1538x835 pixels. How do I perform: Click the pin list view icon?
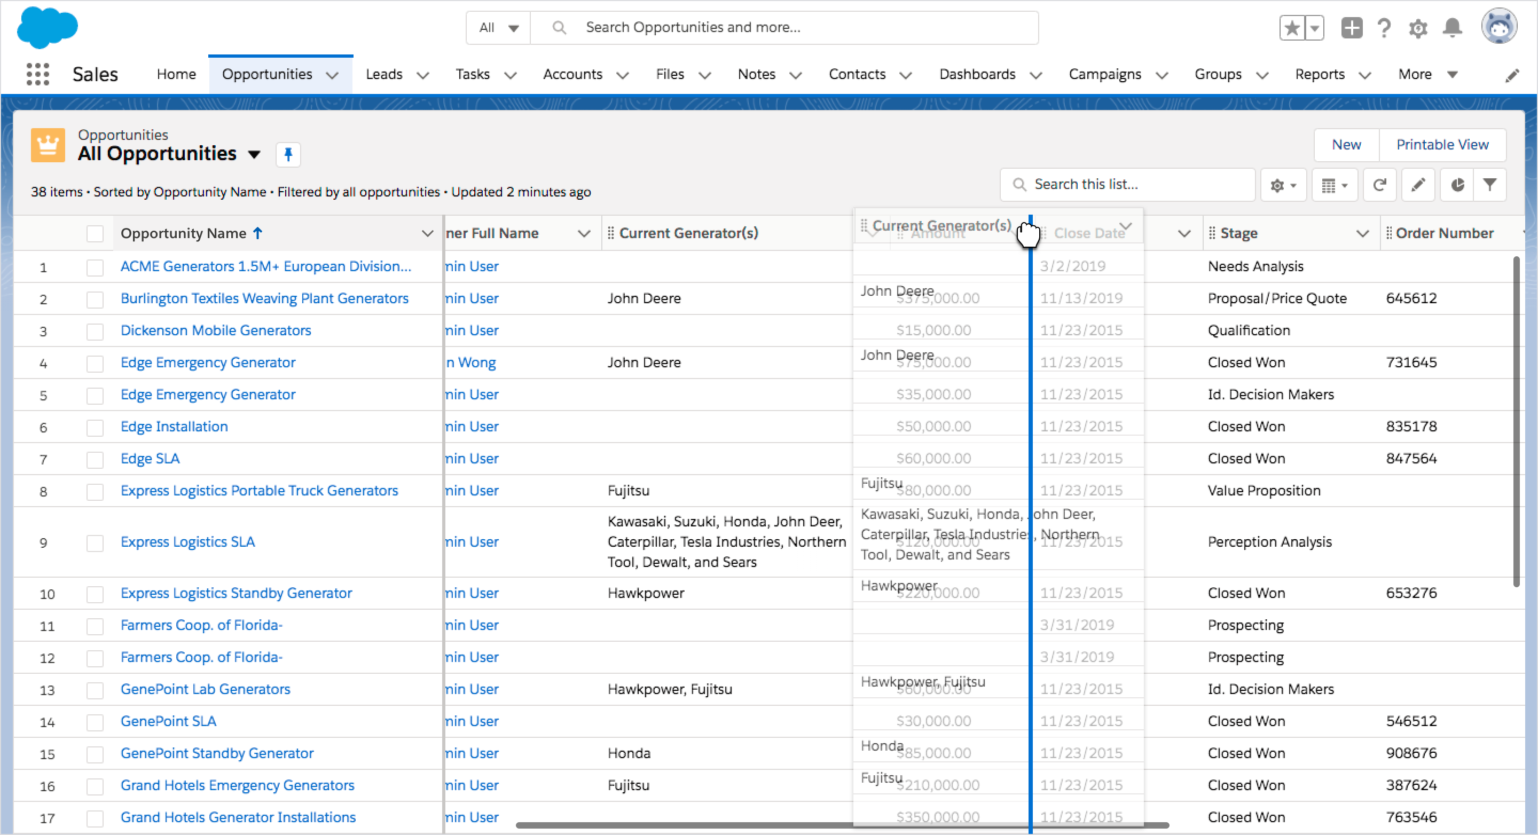click(x=288, y=155)
